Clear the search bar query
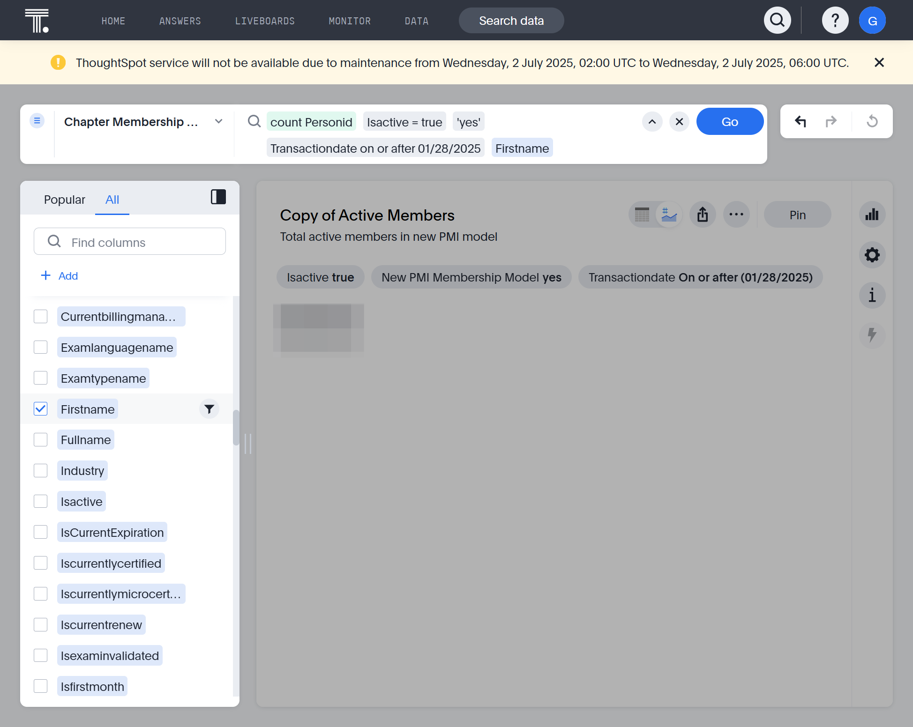 (679, 122)
